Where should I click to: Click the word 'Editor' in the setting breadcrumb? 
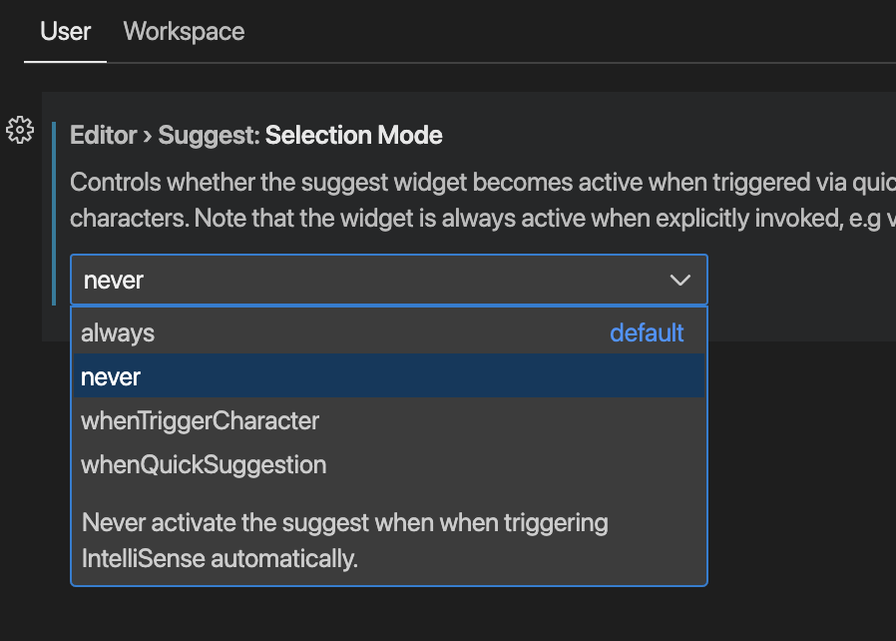103,135
